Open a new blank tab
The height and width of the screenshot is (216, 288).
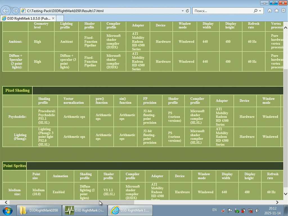point(60,18)
